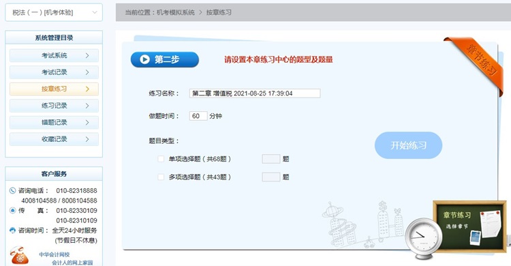The height and width of the screenshot is (266, 511).
Task: Click the 中华会计网校 link
Action: coord(54,254)
